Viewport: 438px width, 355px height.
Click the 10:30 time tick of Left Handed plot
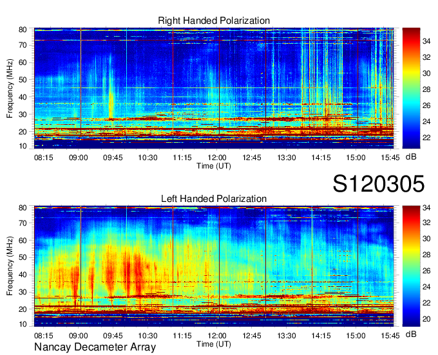coord(148,336)
